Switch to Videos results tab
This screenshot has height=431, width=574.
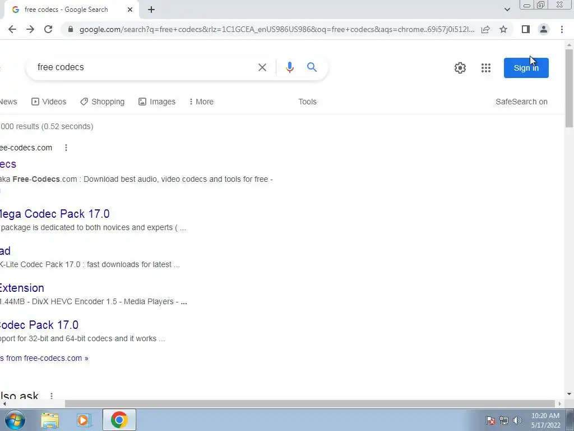(49, 102)
